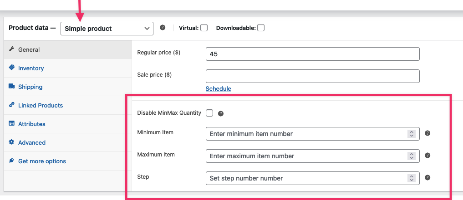Screen dimensions: 463x200
Task: Click the Schedule link under sale price
Action: point(218,89)
